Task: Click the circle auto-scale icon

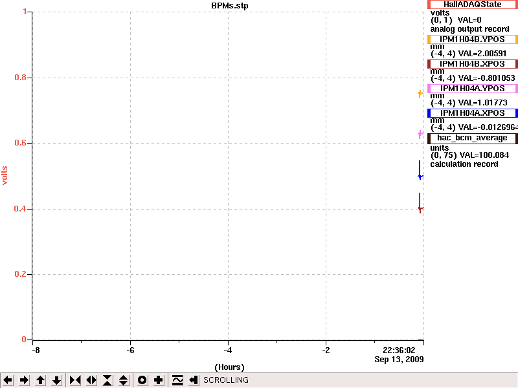Action: [x=142, y=380]
